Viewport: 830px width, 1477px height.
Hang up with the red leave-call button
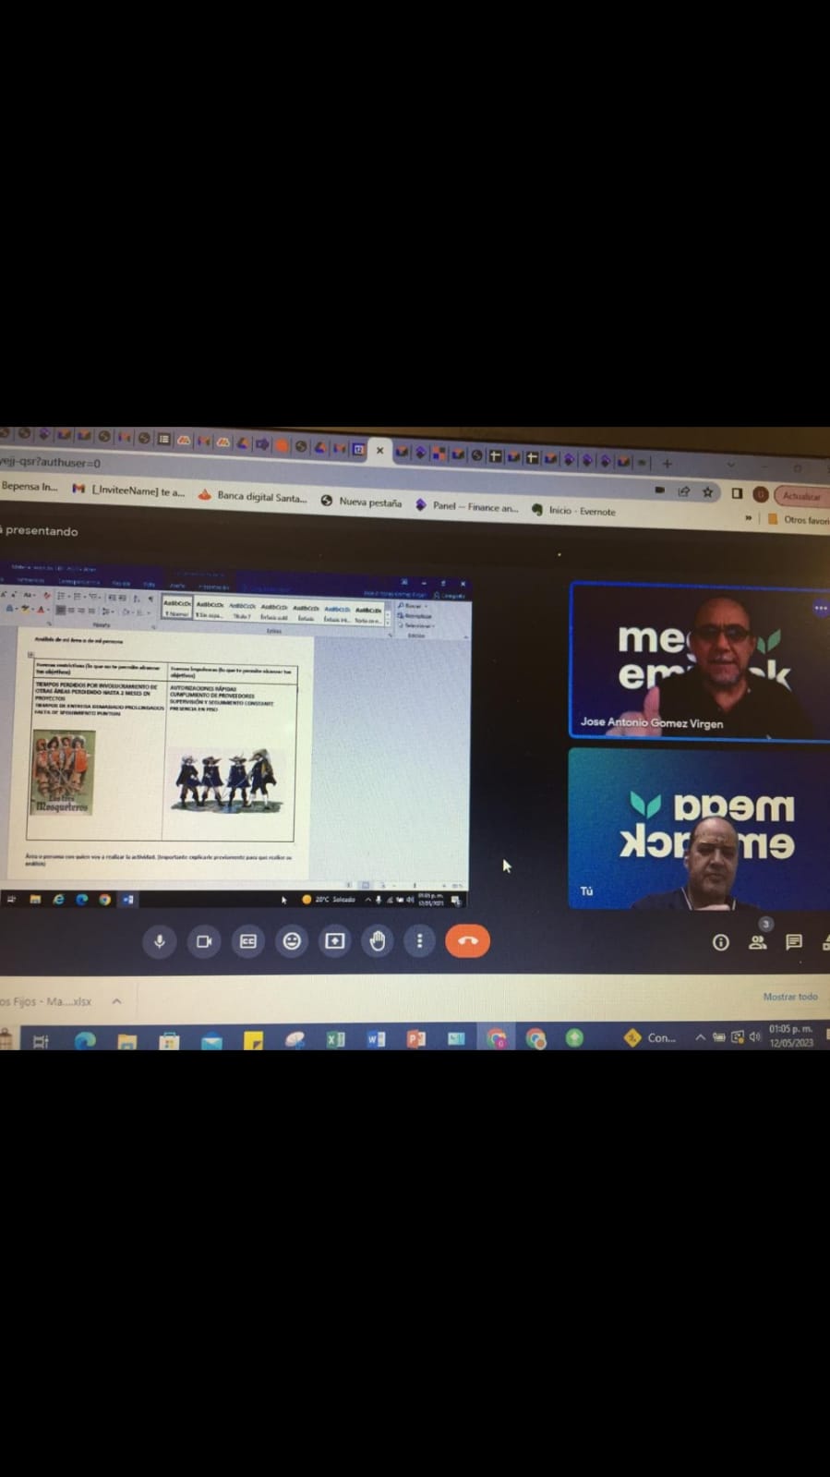click(467, 941)
